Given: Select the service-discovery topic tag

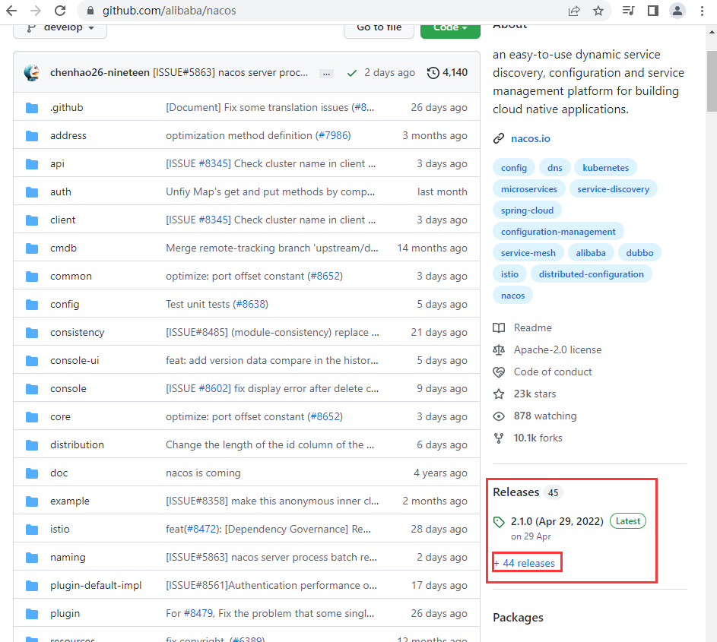Looking at the screenshot, I should 613,189.
